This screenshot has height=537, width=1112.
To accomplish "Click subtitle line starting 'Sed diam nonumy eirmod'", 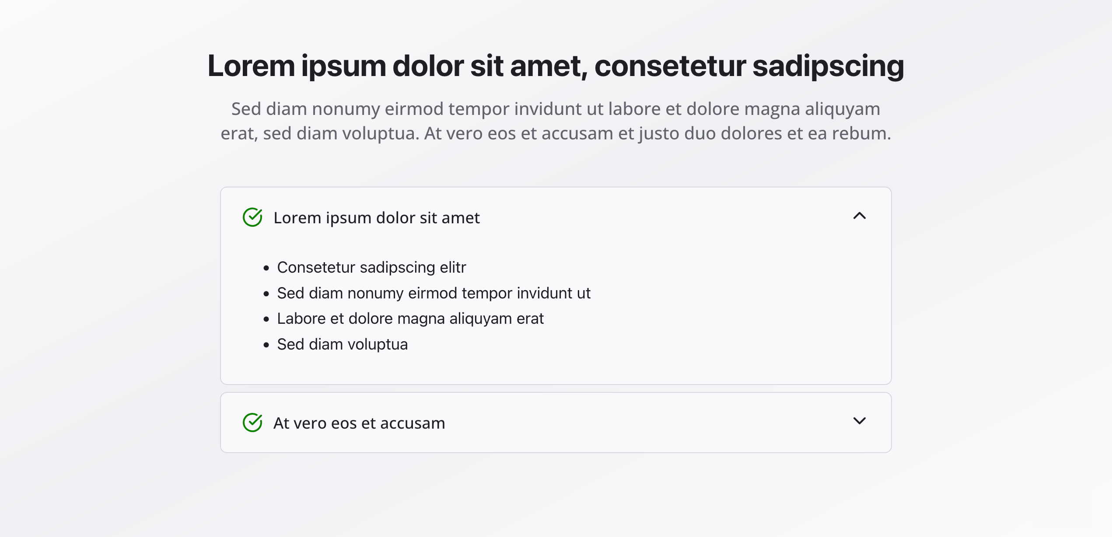I will (x=556, y=109).
